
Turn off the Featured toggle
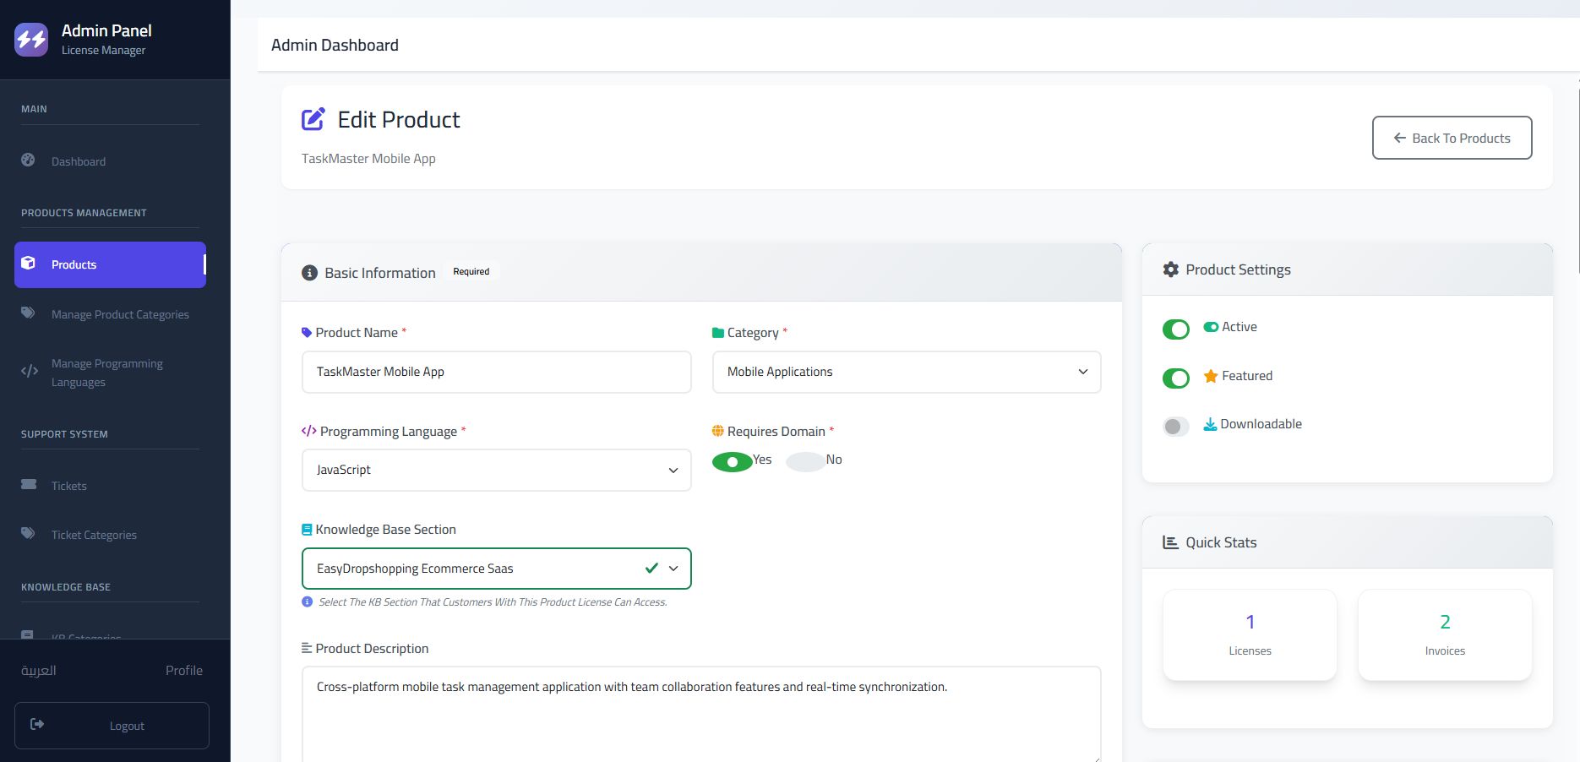click(1175, 378)
